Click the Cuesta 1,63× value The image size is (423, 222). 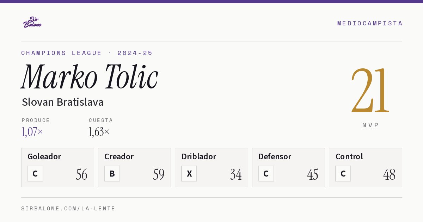coord(99,132)
